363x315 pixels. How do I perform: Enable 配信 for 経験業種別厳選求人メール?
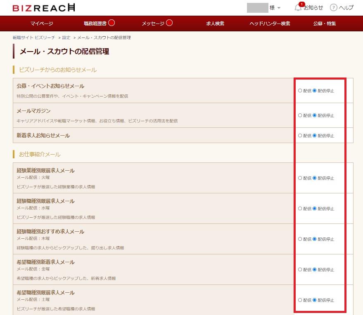pos(300,178)
